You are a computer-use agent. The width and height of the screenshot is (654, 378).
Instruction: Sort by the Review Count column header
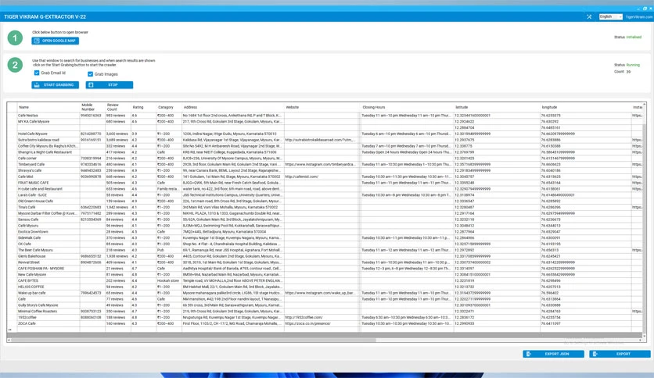118,108
